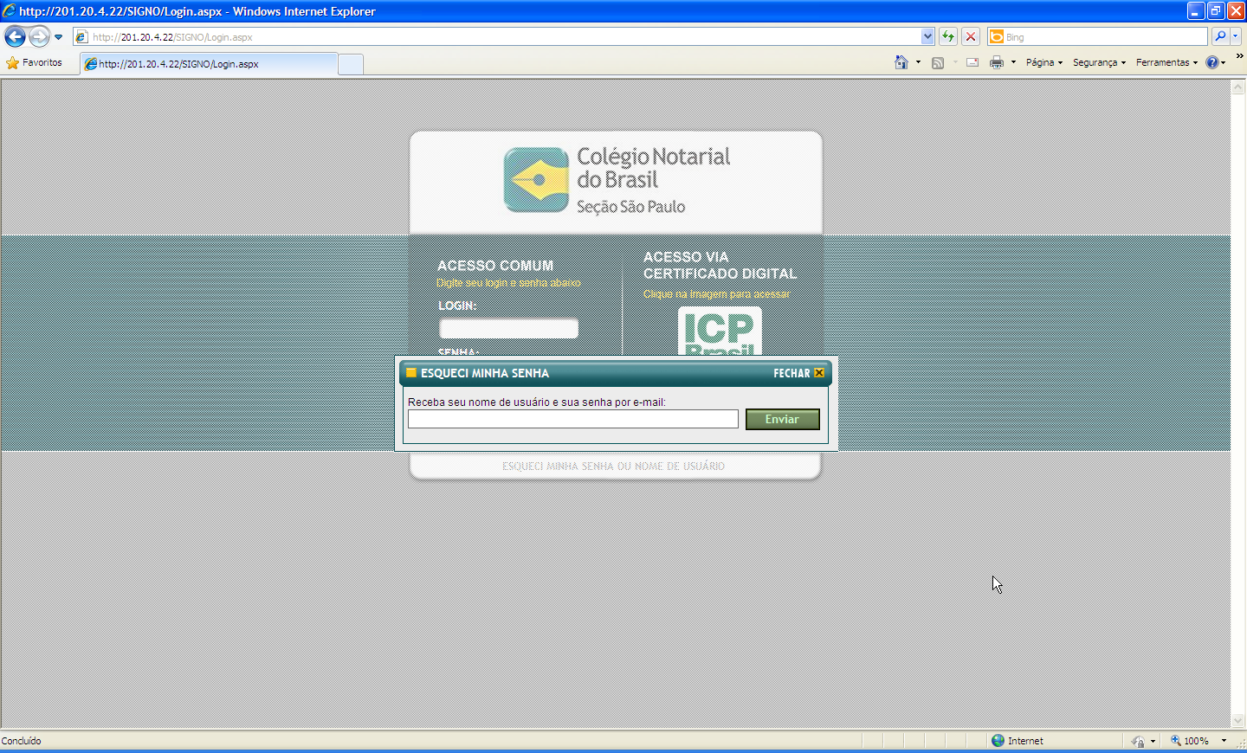Screen dimensions: 1247x753
Task: Click the magnifier Search button
Action: [1220, 36]
